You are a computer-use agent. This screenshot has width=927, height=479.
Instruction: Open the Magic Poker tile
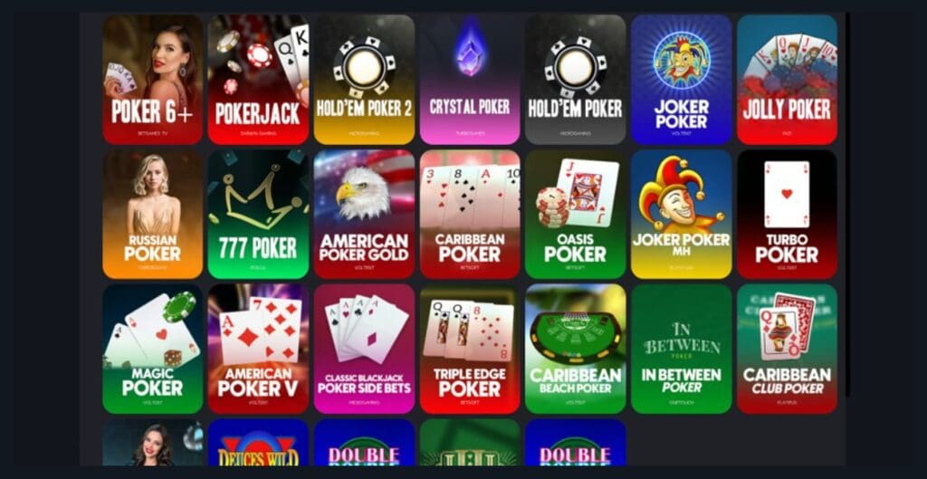pos(152,349)
